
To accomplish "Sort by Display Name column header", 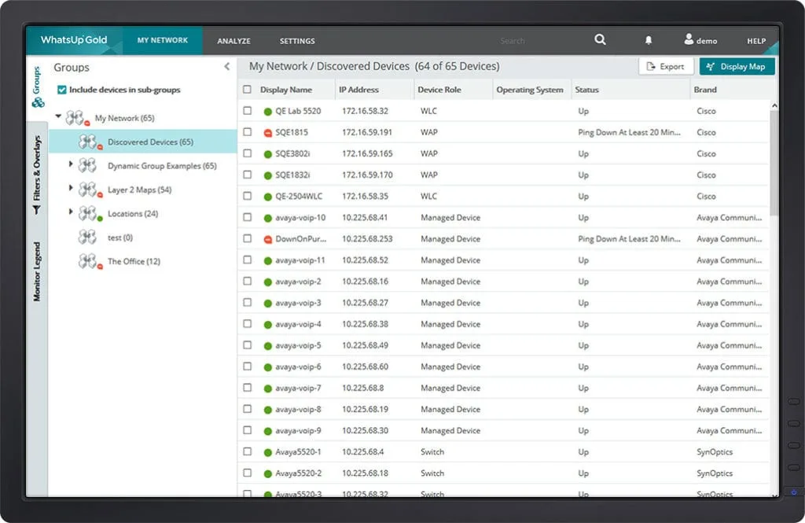I will [x=286, y=90].
